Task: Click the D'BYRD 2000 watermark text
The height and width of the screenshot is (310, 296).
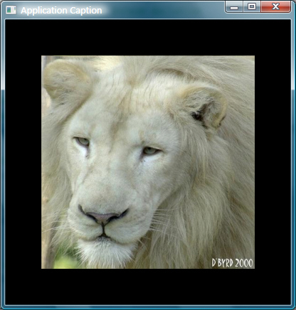Action: pyautogui.click(x=232, y=263)
